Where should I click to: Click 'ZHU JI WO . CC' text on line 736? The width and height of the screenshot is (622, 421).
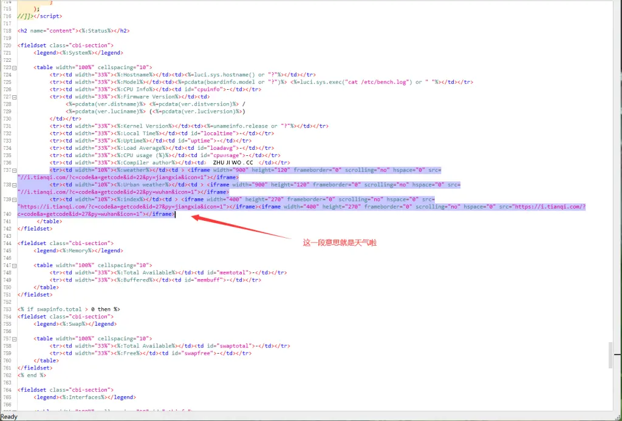click(x=233, y=163)
